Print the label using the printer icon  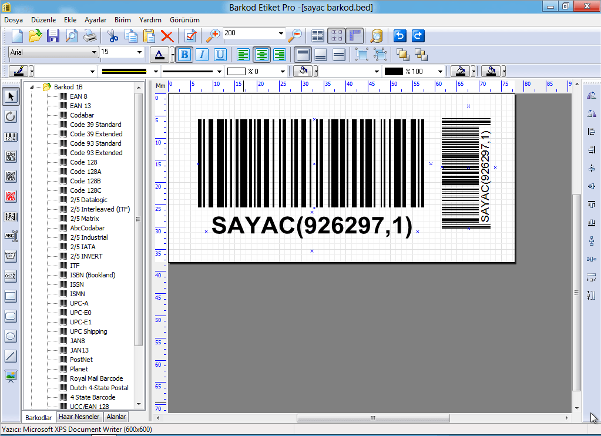click(90, 36)
